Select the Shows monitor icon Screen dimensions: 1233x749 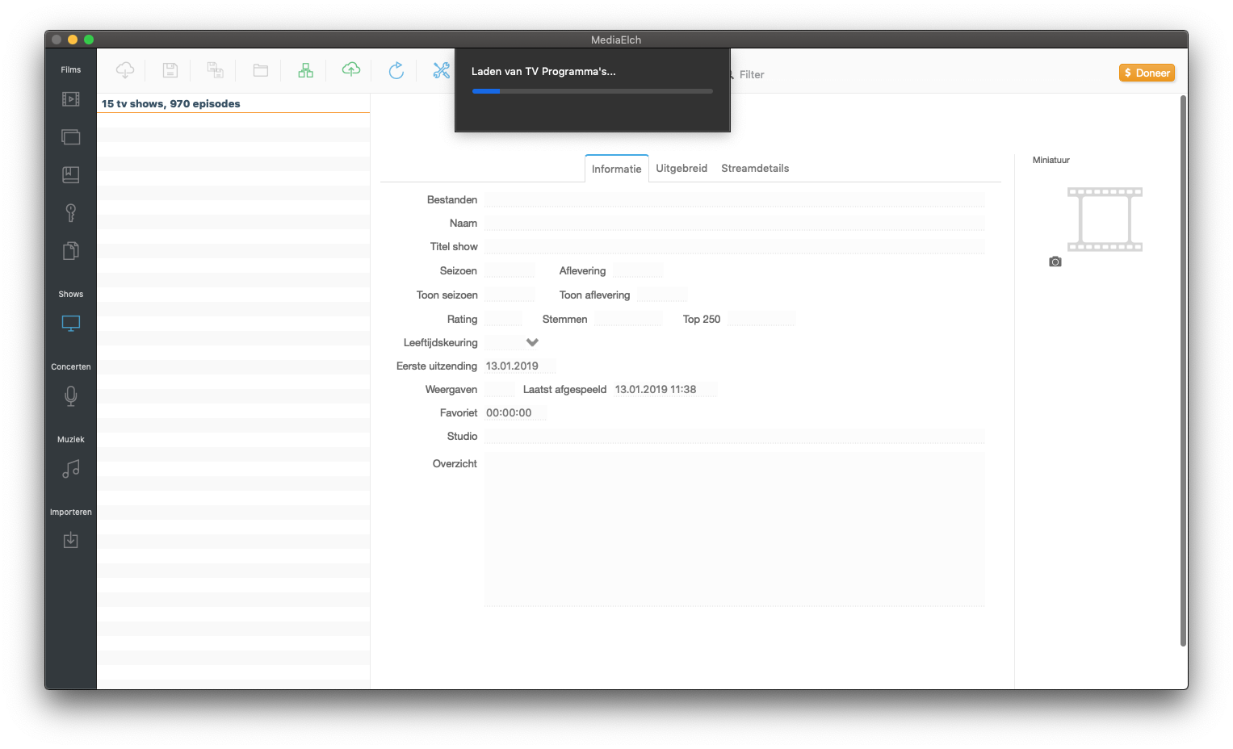pyautogui.click(x=71, y=324)
